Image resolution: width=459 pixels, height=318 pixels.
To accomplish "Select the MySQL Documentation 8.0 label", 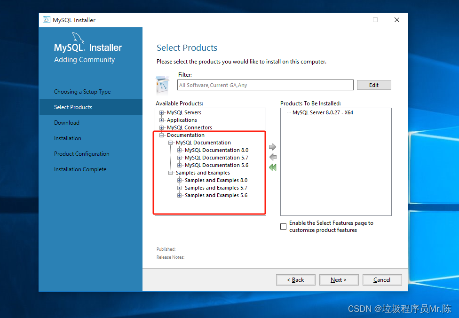I will coord(217,150).
